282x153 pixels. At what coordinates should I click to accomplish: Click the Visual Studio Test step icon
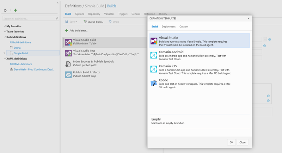pos(68,53)
